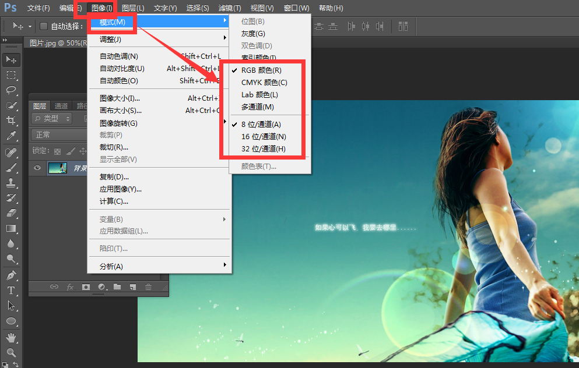The height and width of the screenshot is (368, 579).
Task: Select the Move tool in the toolbox
Action: 11,60
